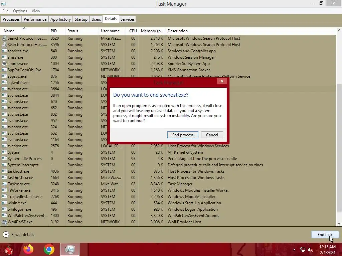Switch to the Processes tab
Viewport: 342px width, 256px height.
pyautogui.click(x=11, y=19)
